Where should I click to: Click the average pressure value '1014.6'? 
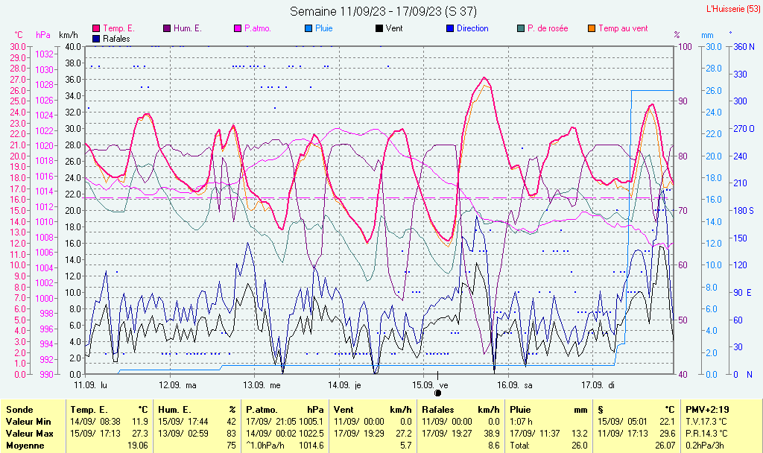coord(311,446)
